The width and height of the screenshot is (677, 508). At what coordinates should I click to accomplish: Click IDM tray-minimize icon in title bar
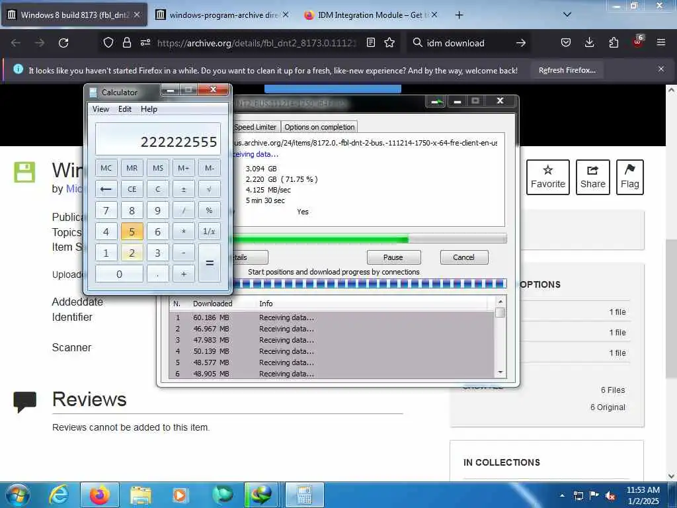coord(435,101)
